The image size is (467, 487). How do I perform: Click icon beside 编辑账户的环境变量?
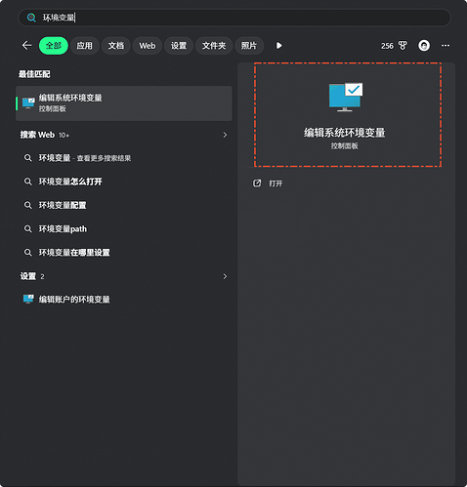point(28,299)
